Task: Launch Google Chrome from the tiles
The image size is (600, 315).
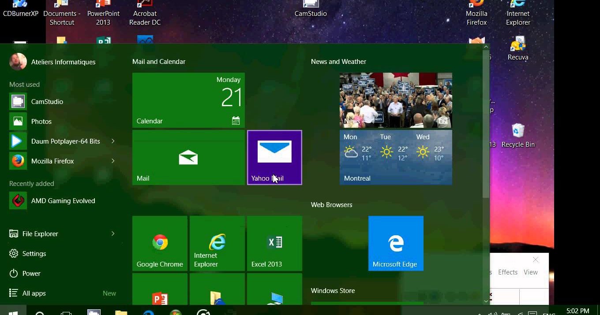Action: 160,243
